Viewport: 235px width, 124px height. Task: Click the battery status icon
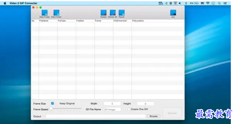point(196,3)
